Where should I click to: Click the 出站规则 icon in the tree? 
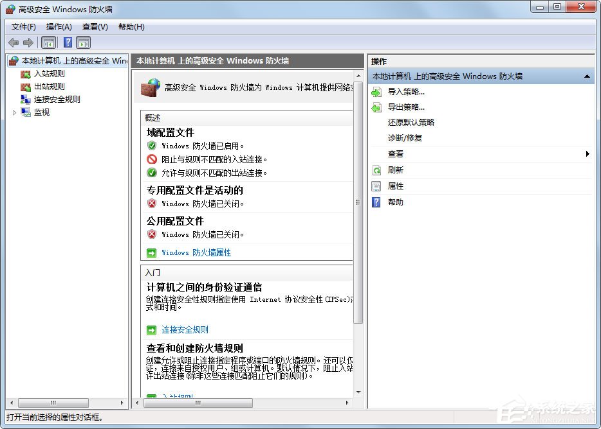pyautogui.click(x=24, y=86)
